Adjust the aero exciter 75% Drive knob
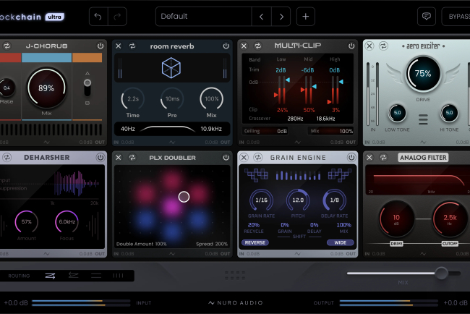The image size is (470, 314). point(423,74)
